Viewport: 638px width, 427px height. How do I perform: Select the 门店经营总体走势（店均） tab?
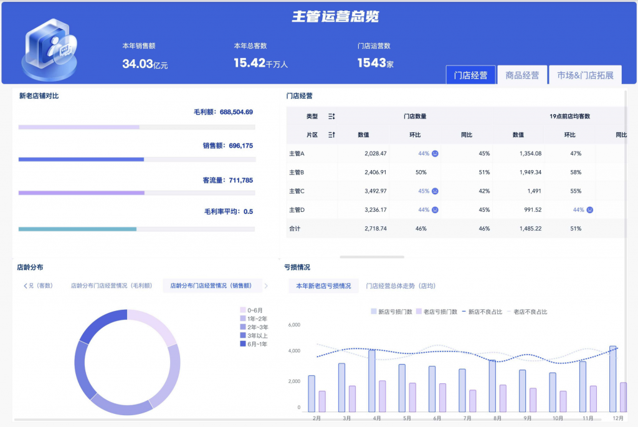tap(401, 285)
